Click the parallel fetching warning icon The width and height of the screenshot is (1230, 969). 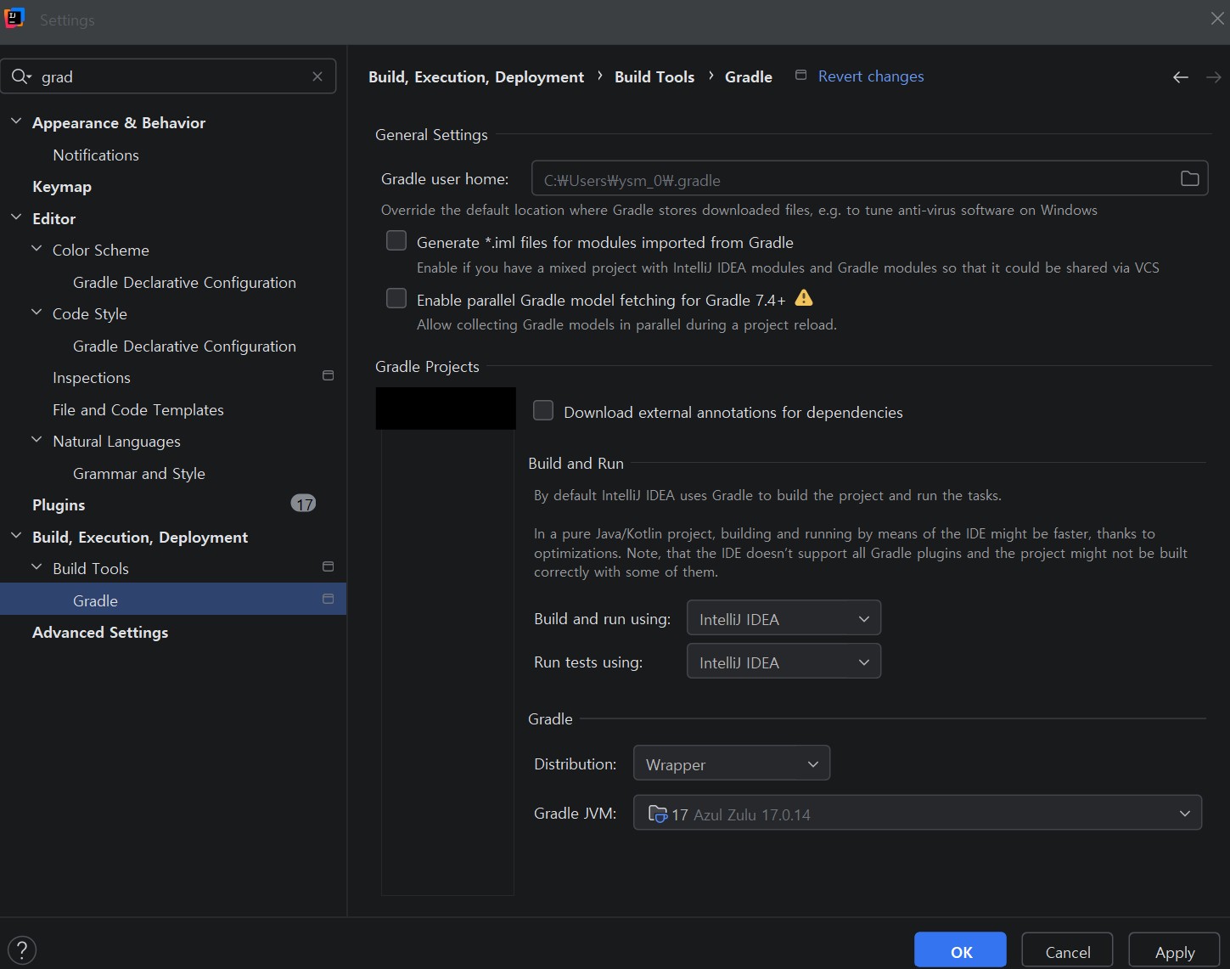click(804, 298)
